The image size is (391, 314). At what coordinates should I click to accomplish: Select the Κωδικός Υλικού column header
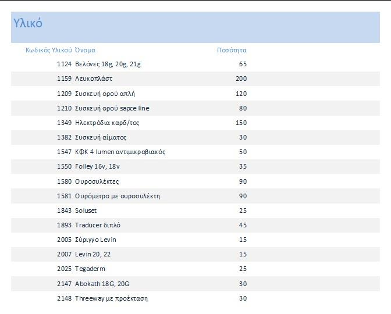pos(49,50)
